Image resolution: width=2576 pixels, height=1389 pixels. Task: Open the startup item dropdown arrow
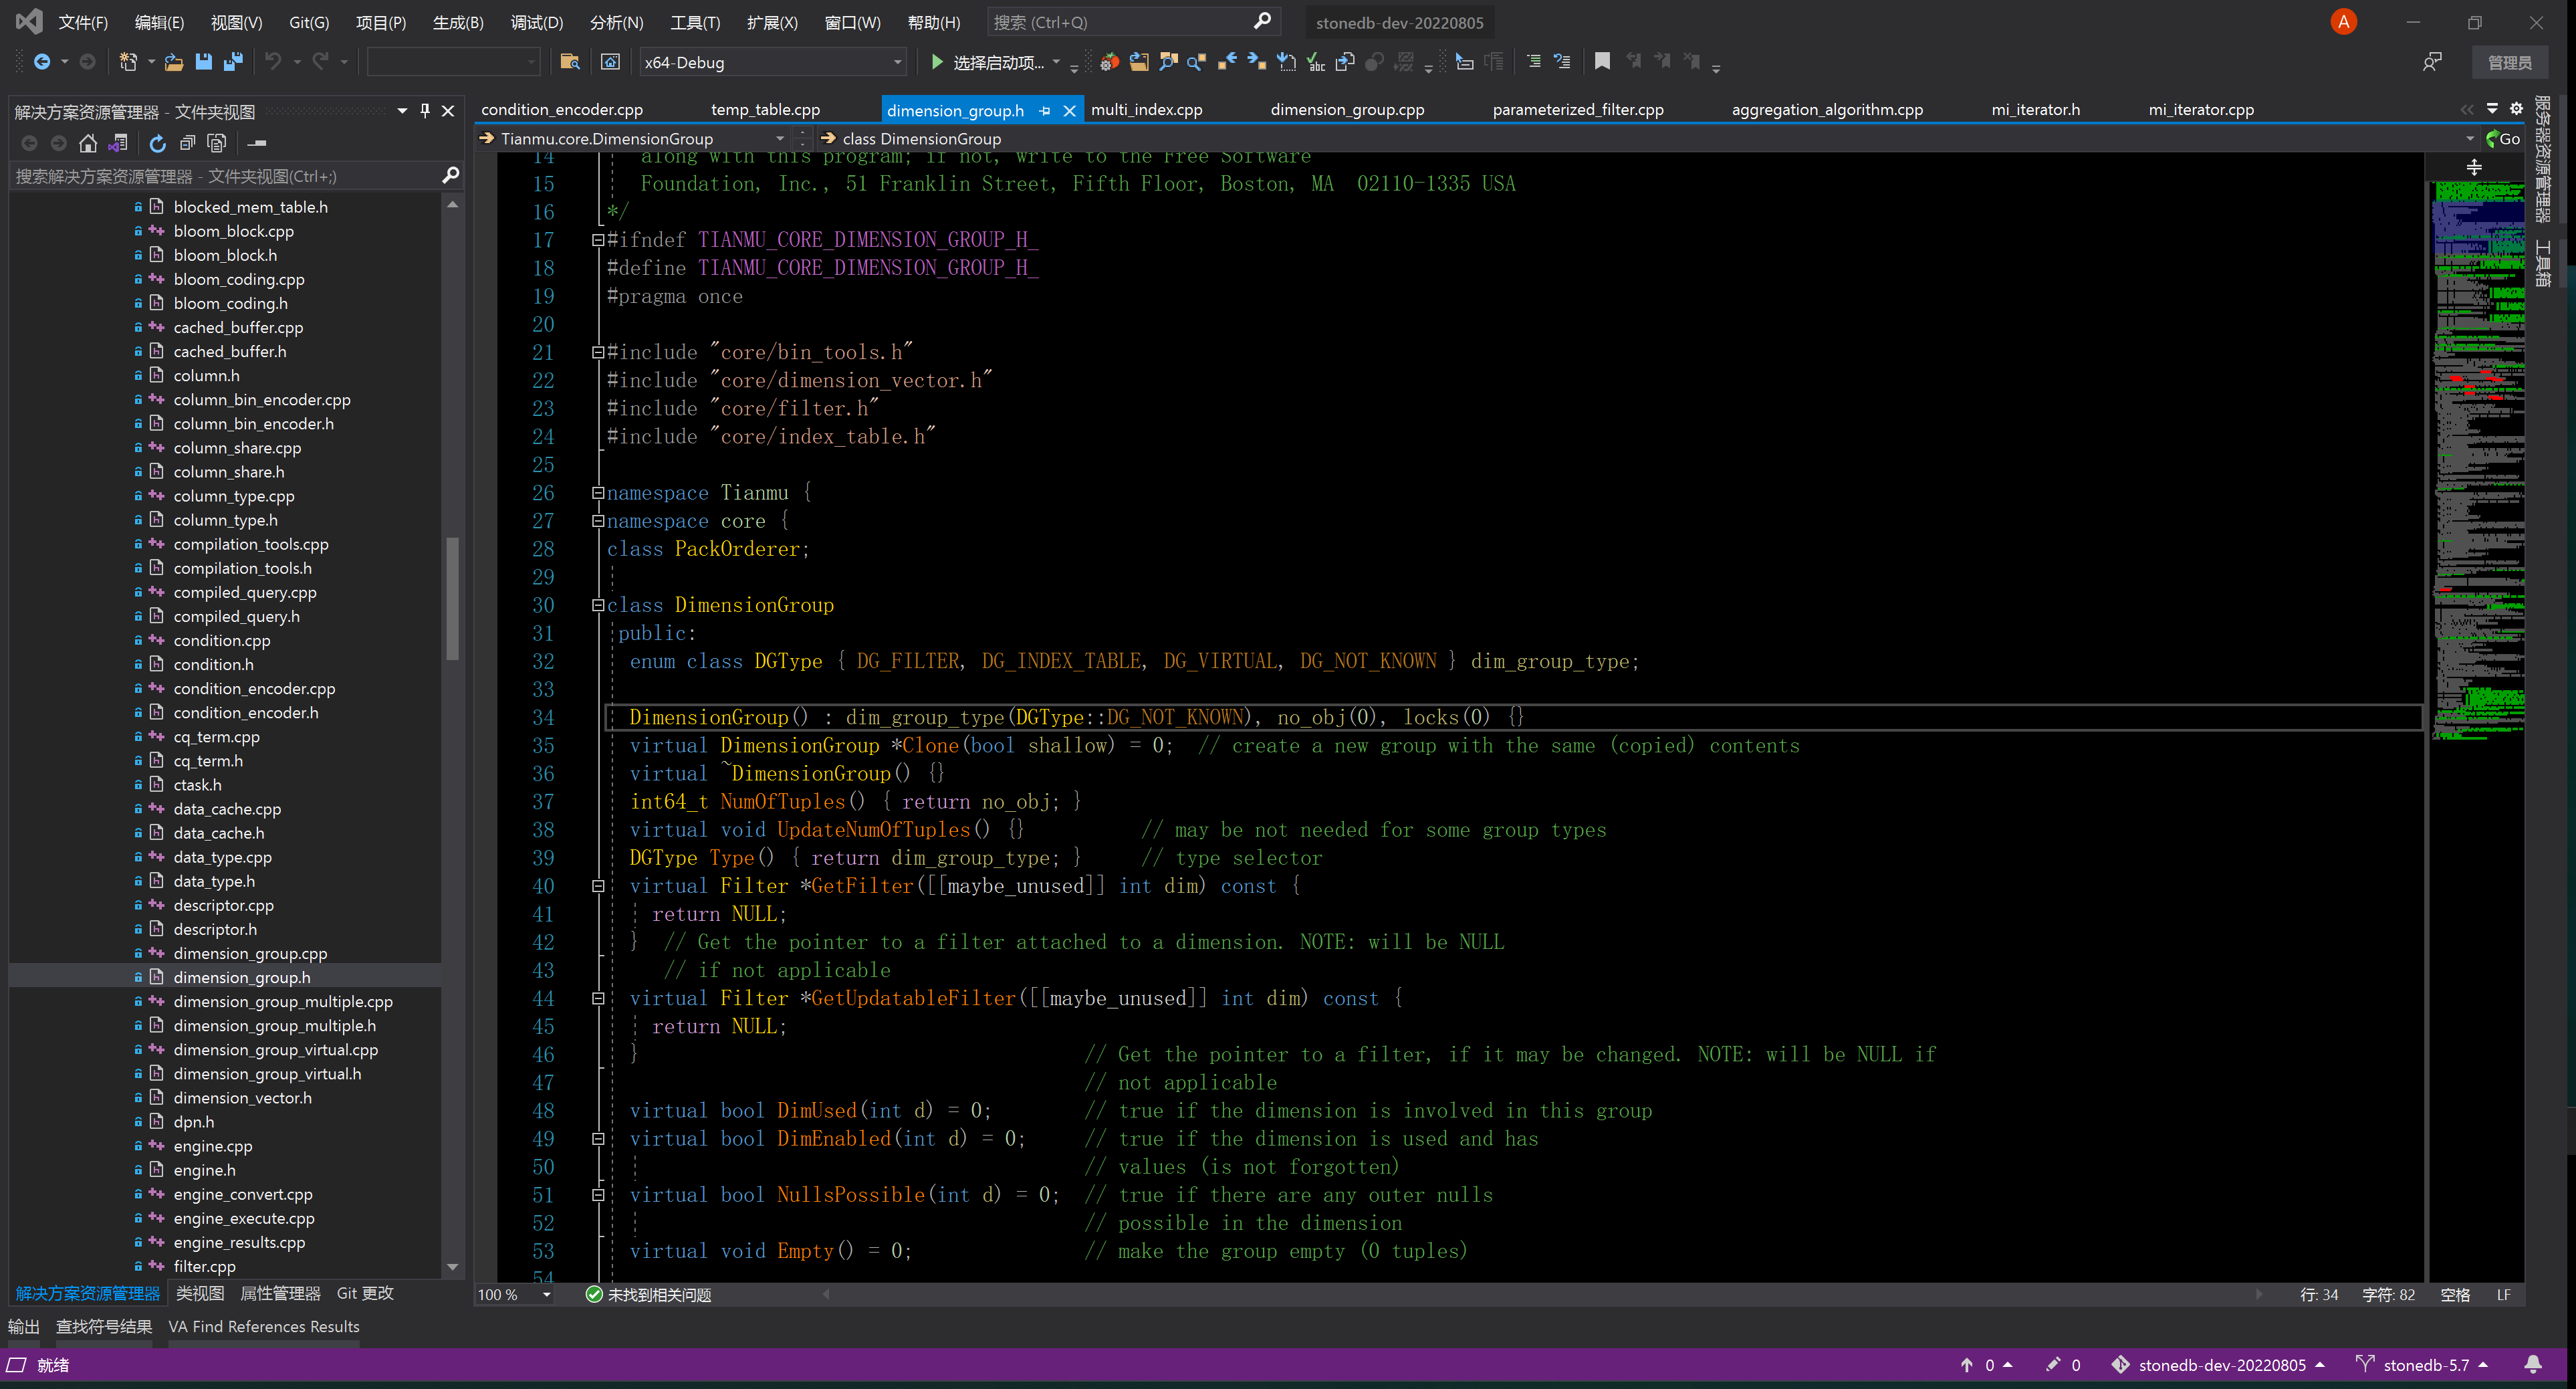tap(1056, 62)
